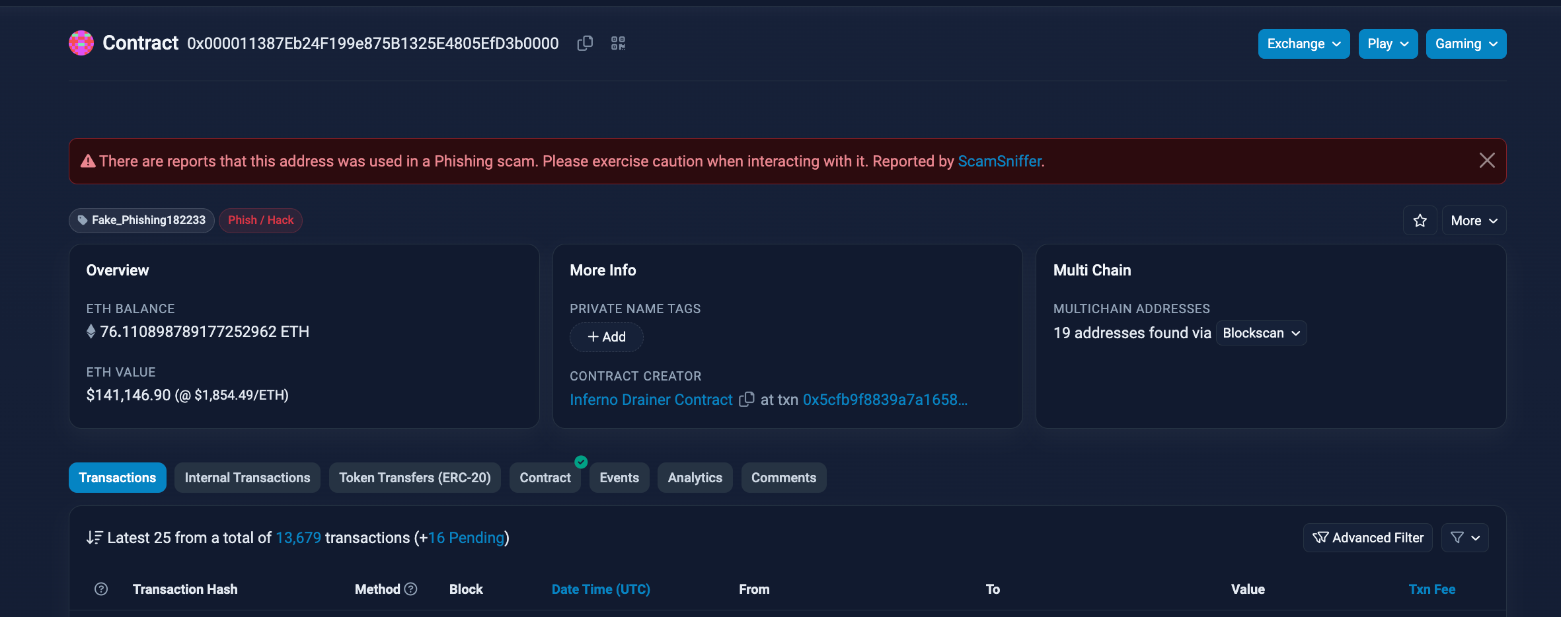Viewport: 1561px width, 617px height.
Task: Click the Transaction Hash column header
Action: coord(185,589)
